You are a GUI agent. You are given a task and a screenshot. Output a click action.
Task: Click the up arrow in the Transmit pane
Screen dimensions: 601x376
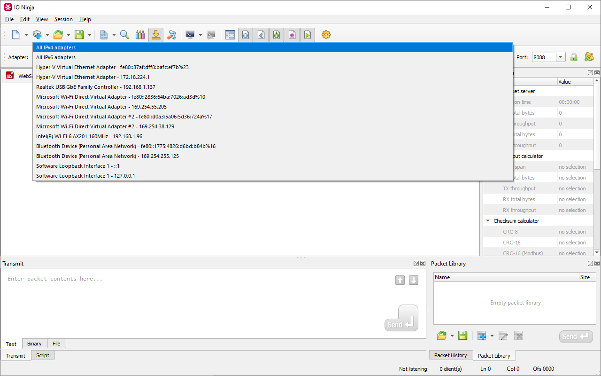(400, 280)
